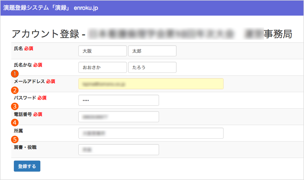
Task: Click the orange number 4 marker
Action: tap(15, 123)
